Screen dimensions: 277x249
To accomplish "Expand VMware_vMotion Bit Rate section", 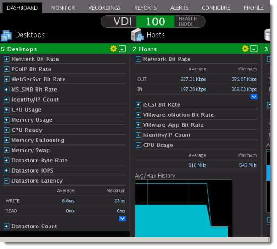I will point(138,115).
